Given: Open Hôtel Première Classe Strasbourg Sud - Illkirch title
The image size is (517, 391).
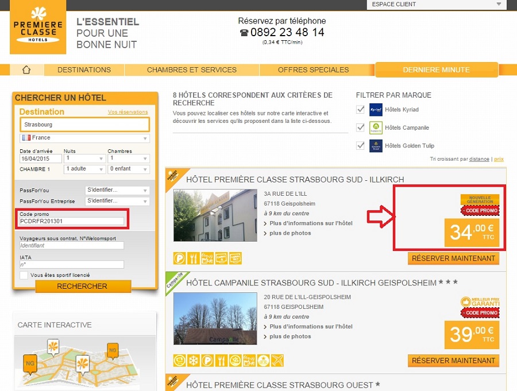Looking at the screenshot, I should pyautogui.click(x=295, y=180).
